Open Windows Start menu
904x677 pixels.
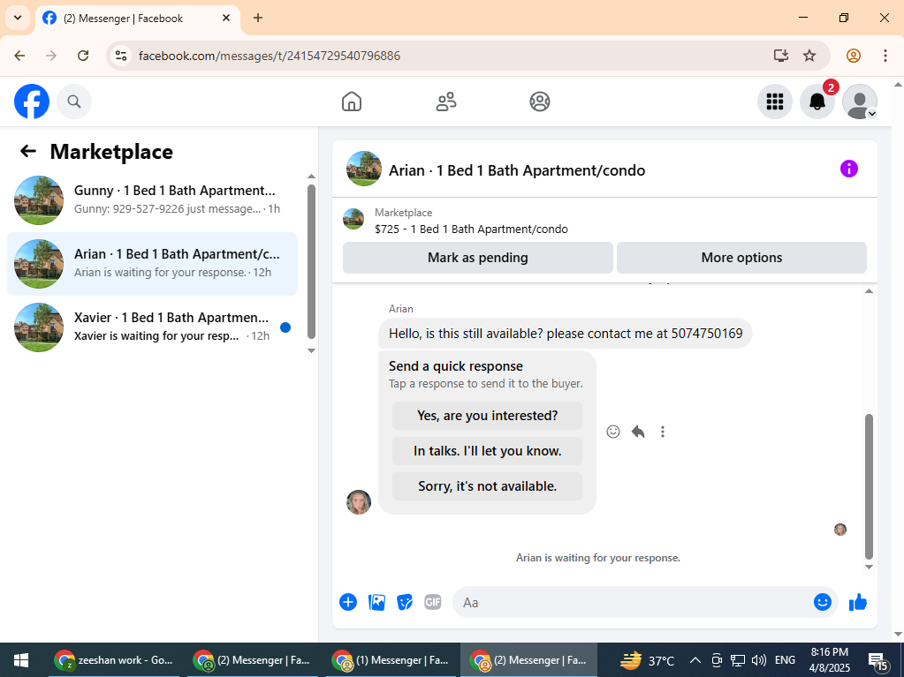click(21, 659)
